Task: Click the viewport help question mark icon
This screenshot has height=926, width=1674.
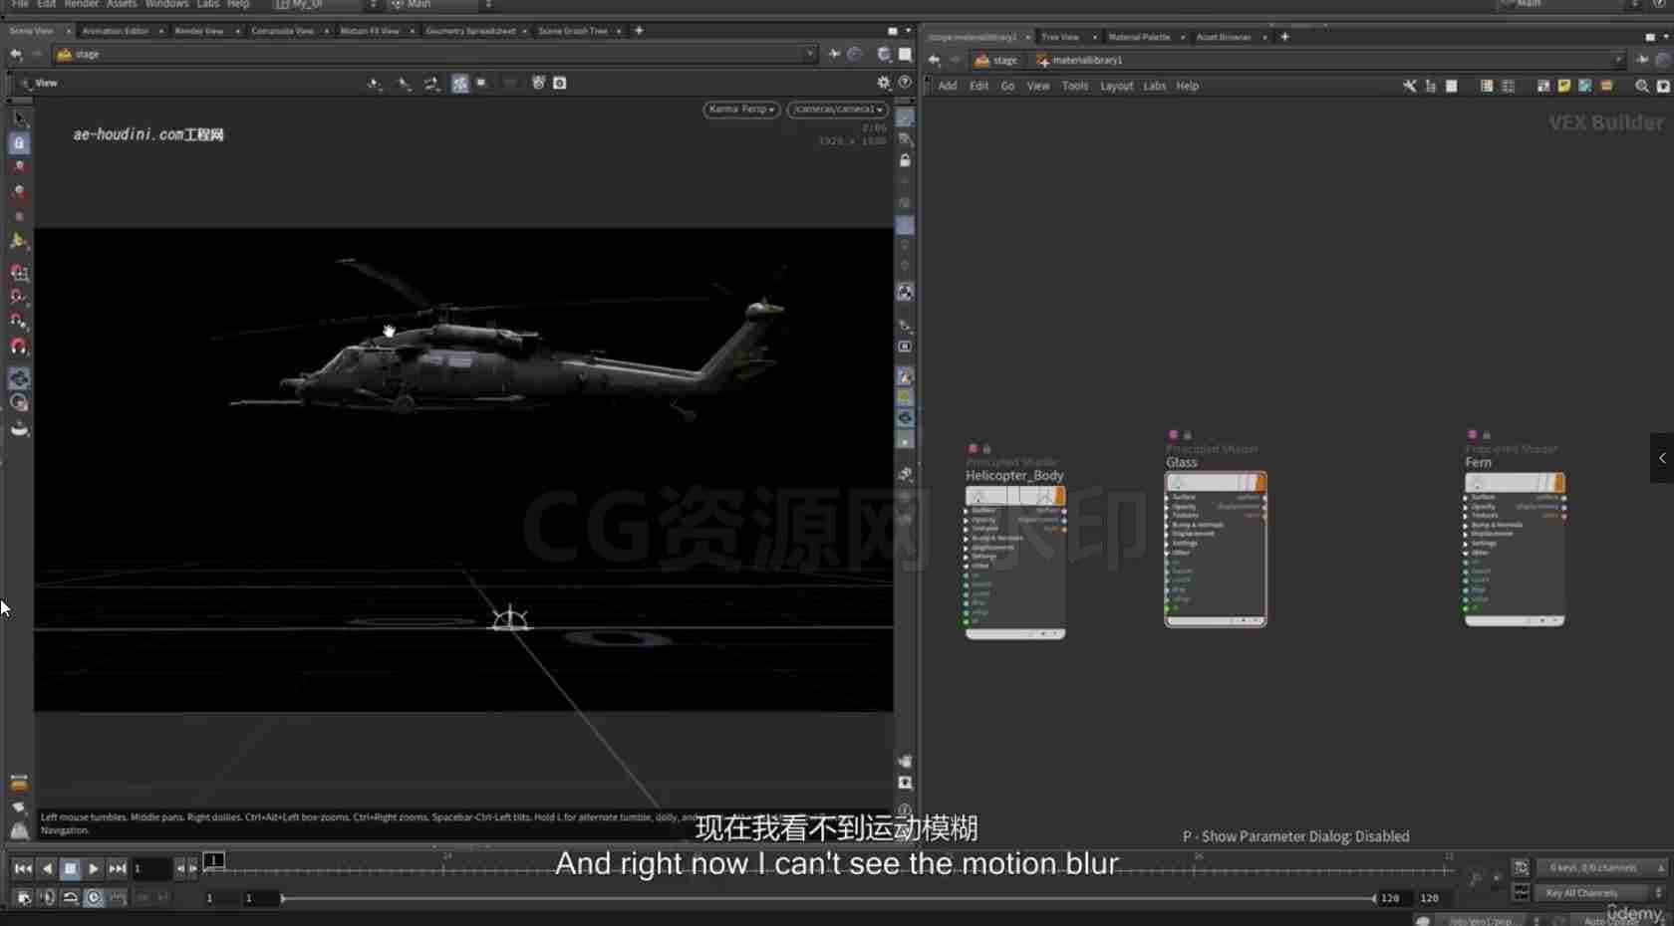Action: (x=905, y=83)
